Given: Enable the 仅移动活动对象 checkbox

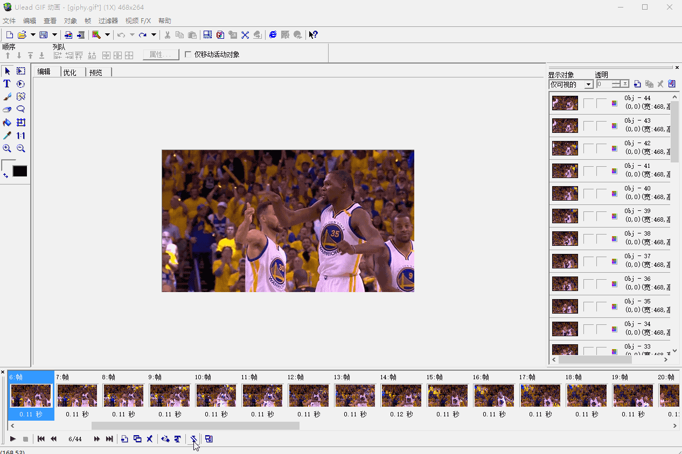Looking at the screenshot, I should tap(188, 54).
